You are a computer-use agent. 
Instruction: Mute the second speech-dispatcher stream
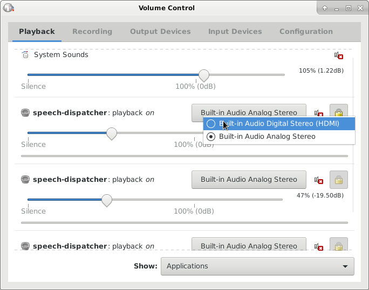319,180
